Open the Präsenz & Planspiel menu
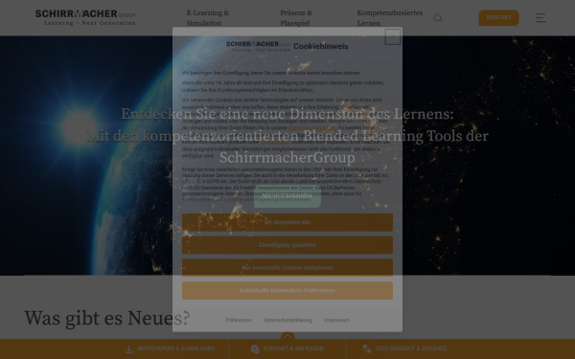 (x=296, y=18)
